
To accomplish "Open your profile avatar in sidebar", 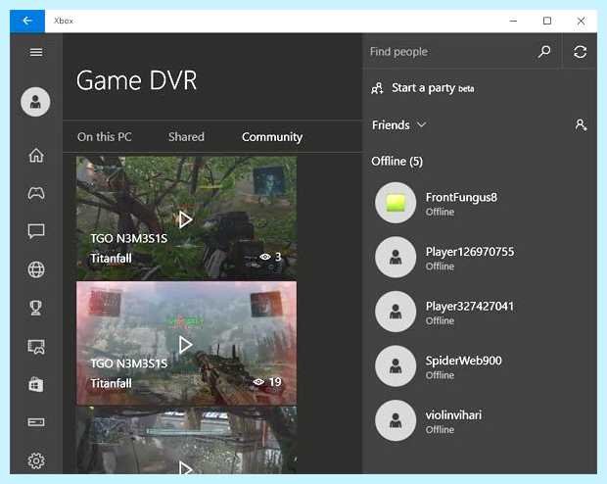I will click(35, 102).
